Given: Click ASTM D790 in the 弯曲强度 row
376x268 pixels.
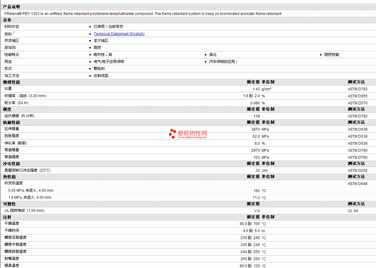Looking at the screenshot, I should pos(358,158).
